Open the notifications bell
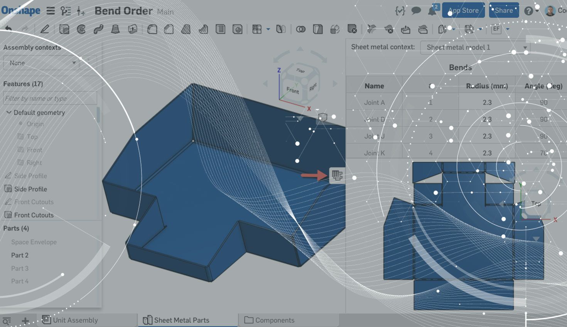Image resolution: width=567 pixels, height=327 pixels. (432, 11)
